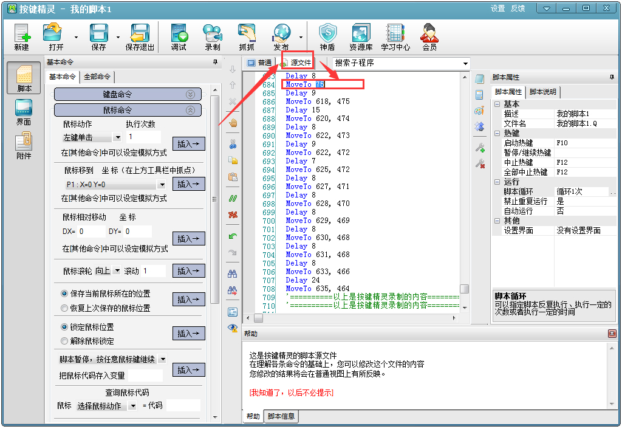
Task: Click the 保存退出 toolbar icon
Action: pyautogui.click(x=140, y=37)
